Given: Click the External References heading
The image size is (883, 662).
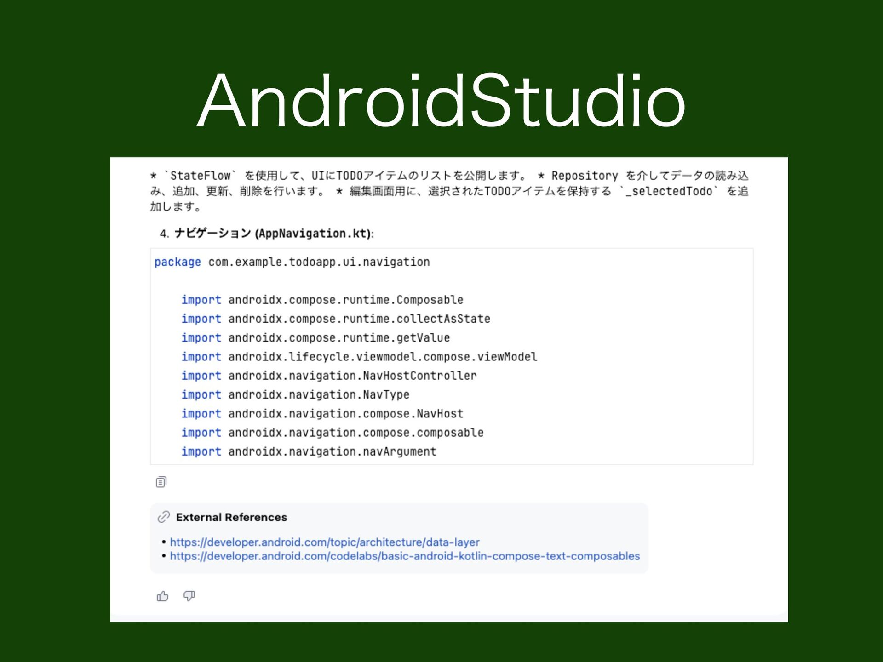Looking at the screenshot, I should coord(231,517).
